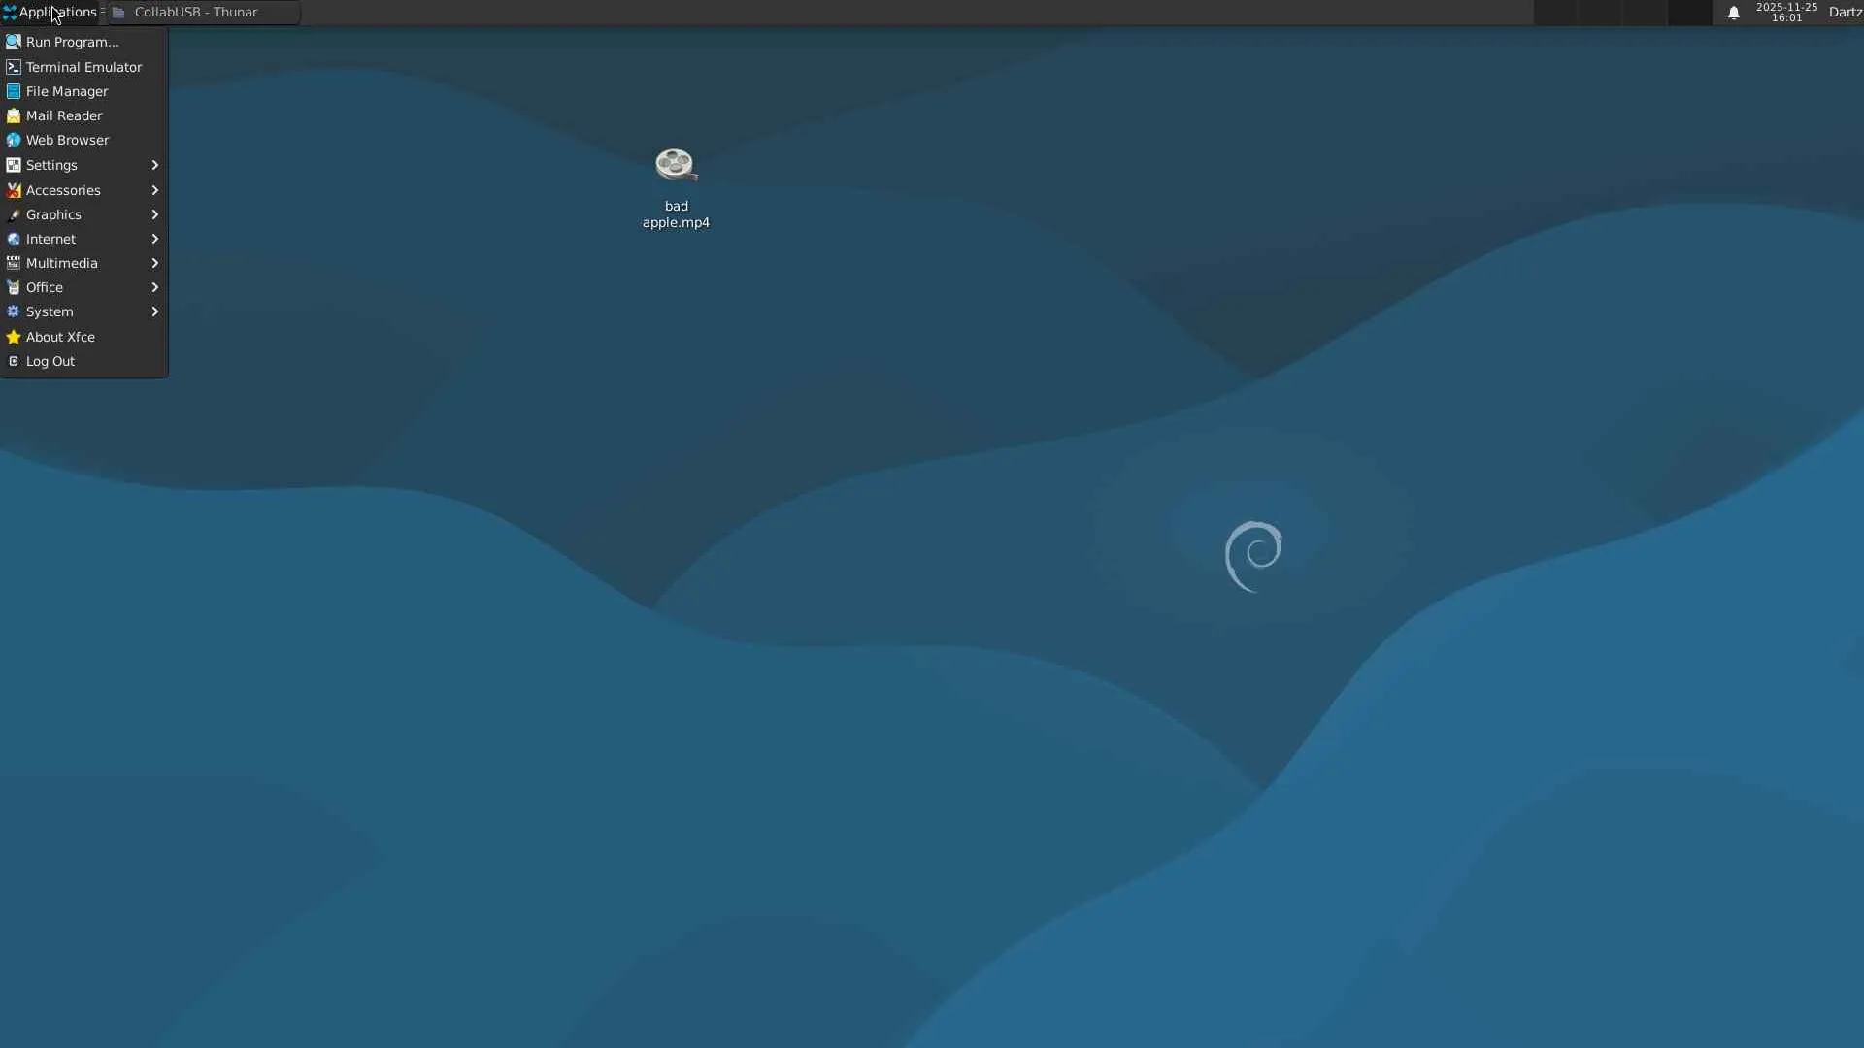
Task: Click the Terminal Emulator icon
Action: pos(14,67)
